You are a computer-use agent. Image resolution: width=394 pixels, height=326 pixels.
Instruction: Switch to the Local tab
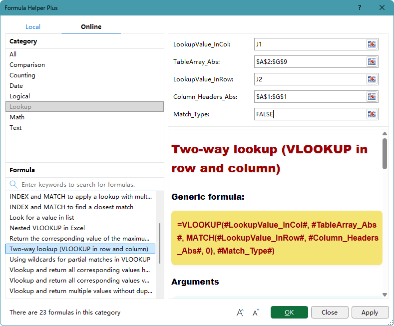pyautogui.click(x=33, y=27)
